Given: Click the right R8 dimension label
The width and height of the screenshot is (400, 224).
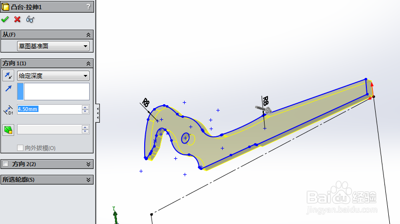Looking at the screenshot, I should tap(266, 100).
